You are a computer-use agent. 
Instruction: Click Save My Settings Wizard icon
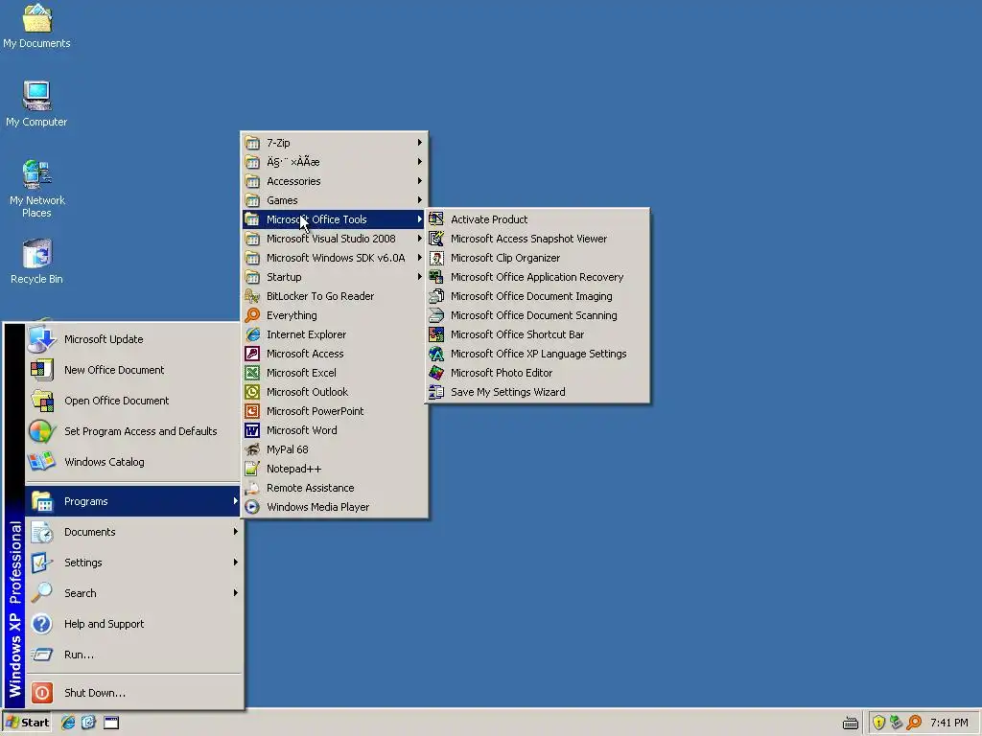coord(436,392)
